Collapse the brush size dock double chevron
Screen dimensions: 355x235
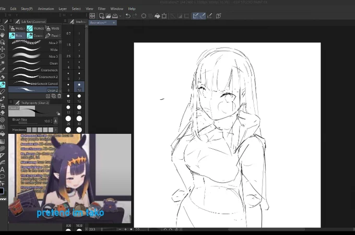pos(65,15)
